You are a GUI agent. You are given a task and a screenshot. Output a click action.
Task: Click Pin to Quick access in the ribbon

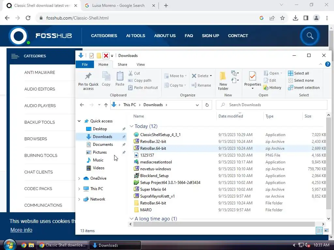(88, 81)
